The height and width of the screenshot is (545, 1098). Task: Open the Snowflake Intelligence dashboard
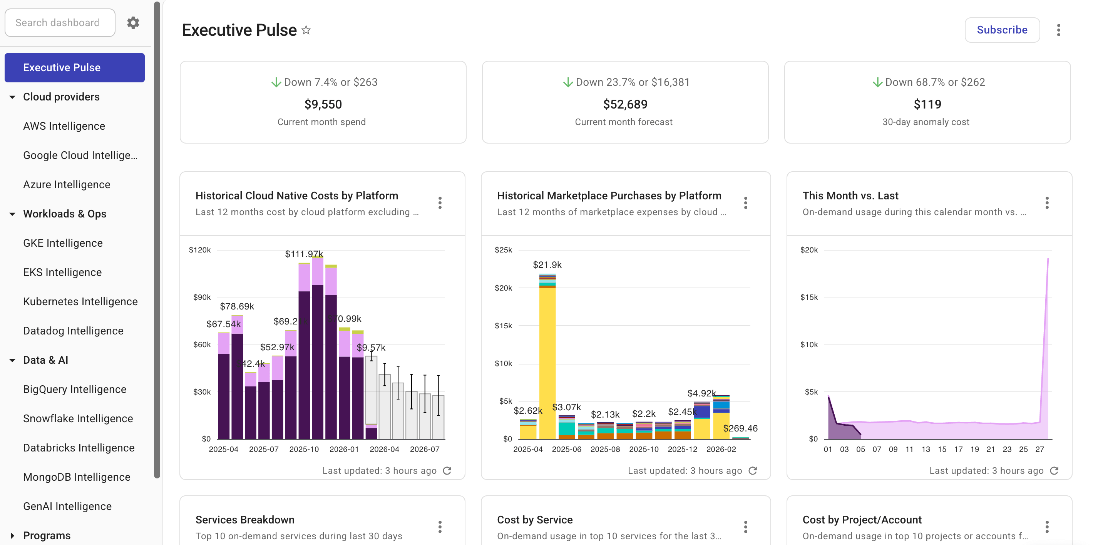pos(78,418)
